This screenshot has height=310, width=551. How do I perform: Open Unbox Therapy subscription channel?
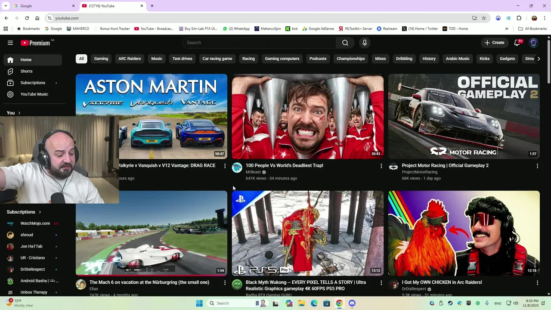33,292
